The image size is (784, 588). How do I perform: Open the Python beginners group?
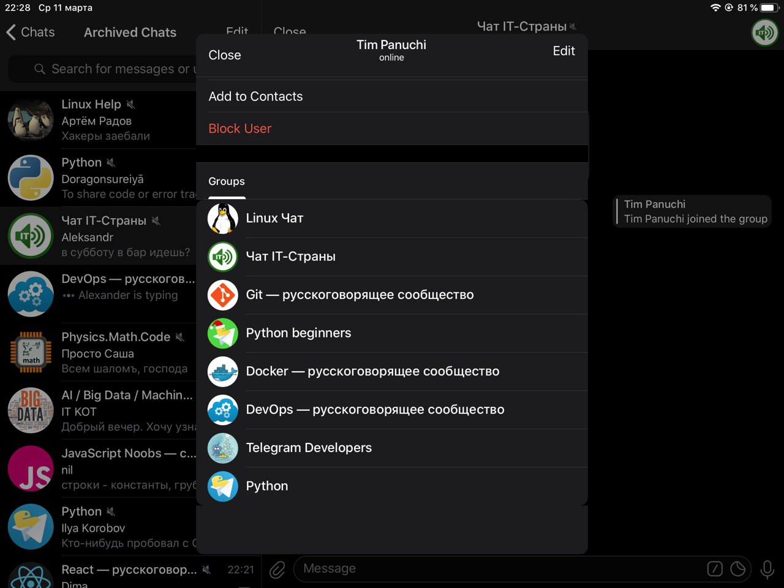392,333
